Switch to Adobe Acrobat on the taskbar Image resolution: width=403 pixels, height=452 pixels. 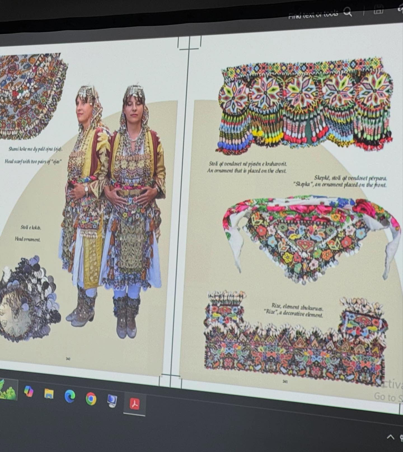tap(135, 404)
